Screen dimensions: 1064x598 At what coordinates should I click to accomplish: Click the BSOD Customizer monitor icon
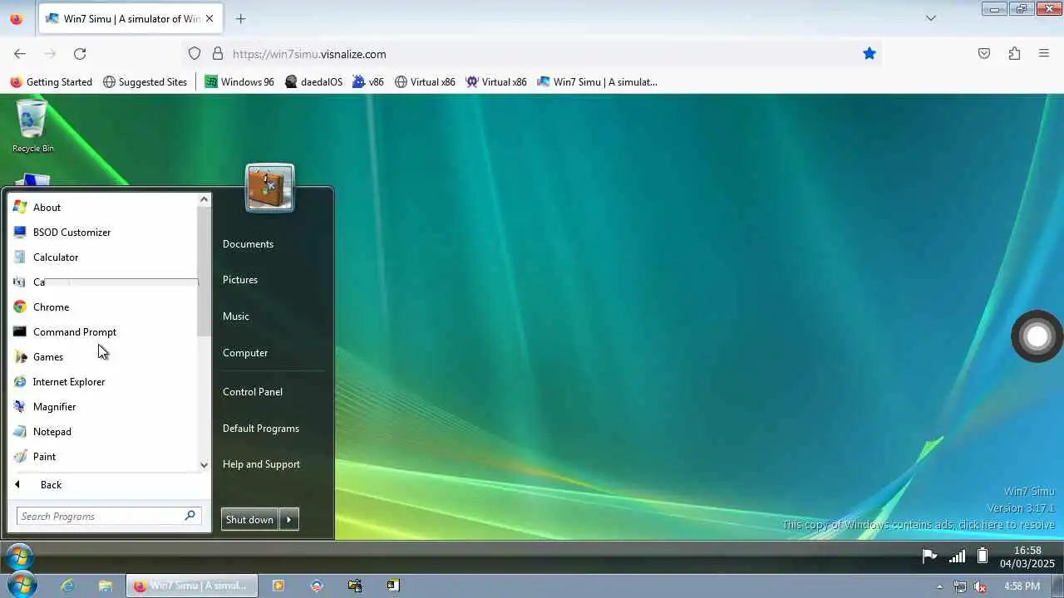click(x=20, y=232)
